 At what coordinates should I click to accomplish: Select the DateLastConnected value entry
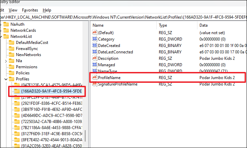click(x=115, y=52)
